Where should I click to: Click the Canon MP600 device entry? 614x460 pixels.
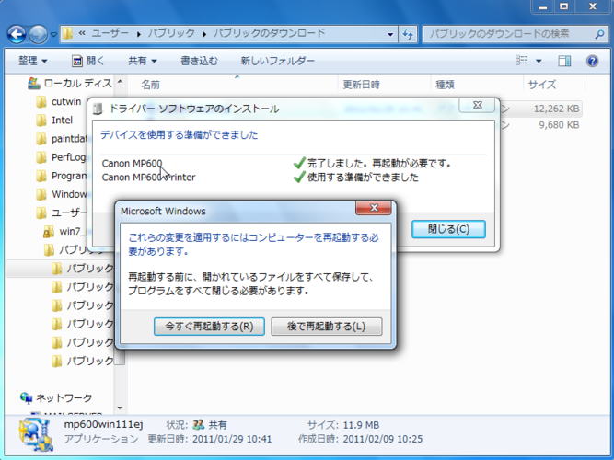[x=132, y=163]
